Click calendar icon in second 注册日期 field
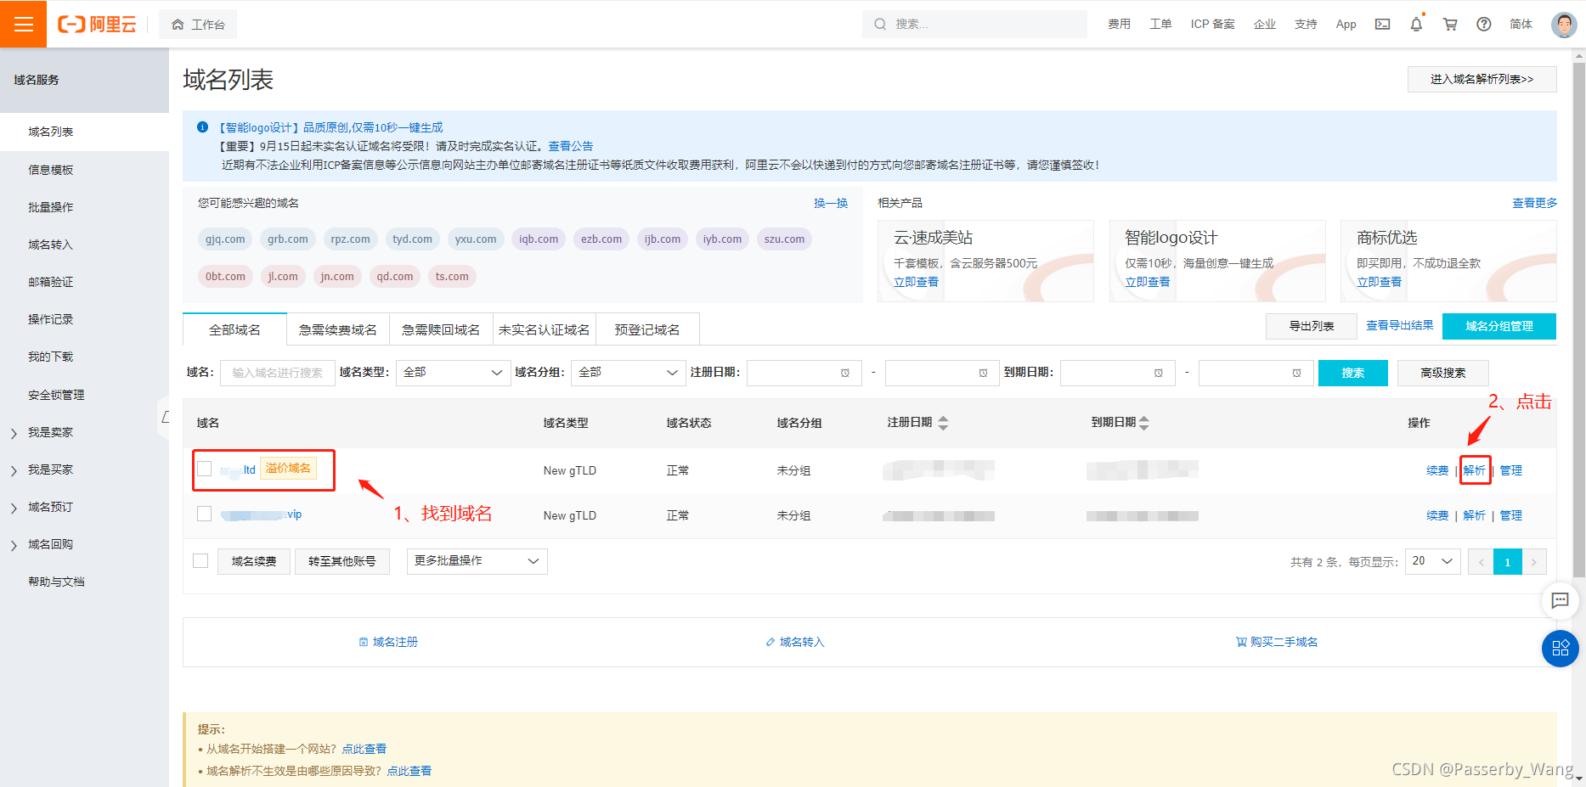 [983, 373]
